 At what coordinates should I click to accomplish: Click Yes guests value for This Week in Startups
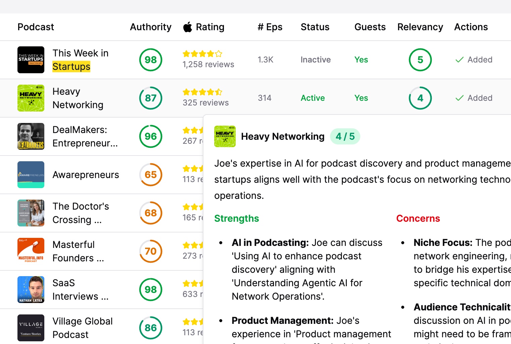pos(361,60)
